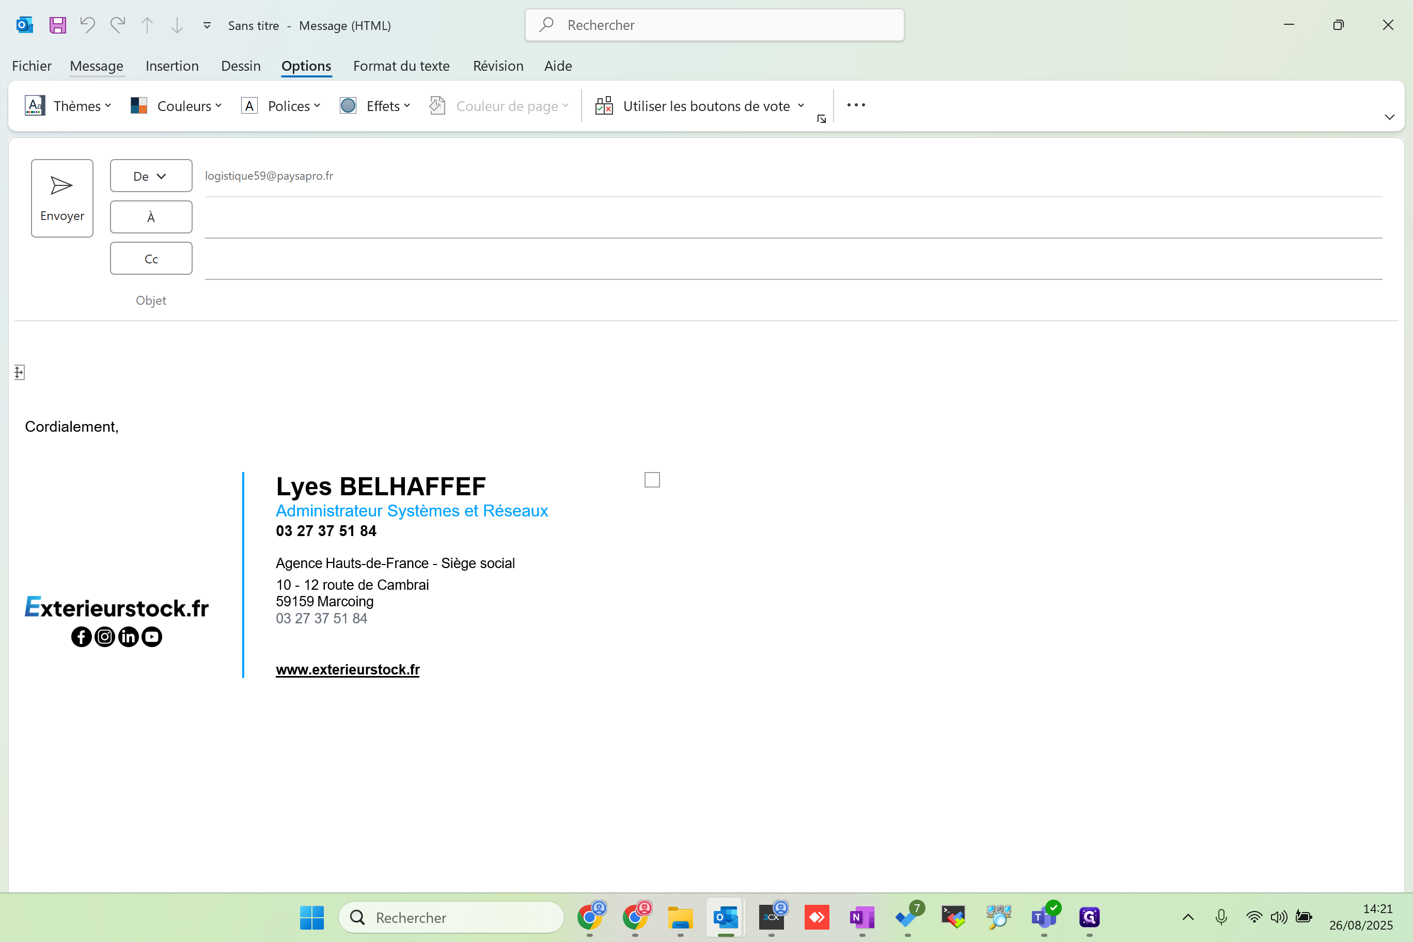This screenshot has width=1413, height=942.
Task: Click the Outlook app icon in title bar
Action: [x=25, y=25]
